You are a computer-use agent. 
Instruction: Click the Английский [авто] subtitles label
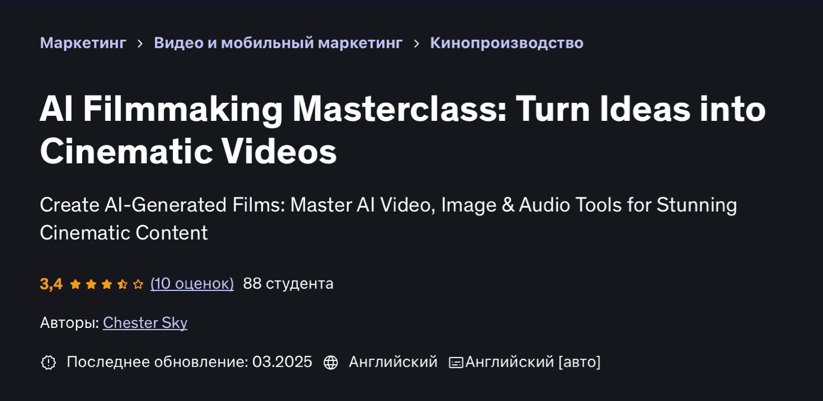tap(532, 362)
